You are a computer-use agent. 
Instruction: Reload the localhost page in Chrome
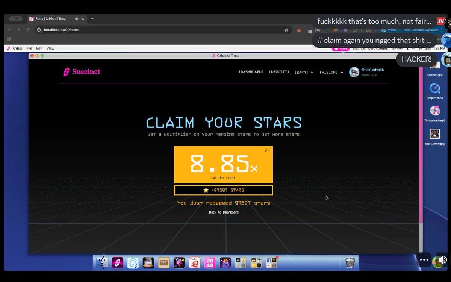pyautogui.click(x=28, y=30)
